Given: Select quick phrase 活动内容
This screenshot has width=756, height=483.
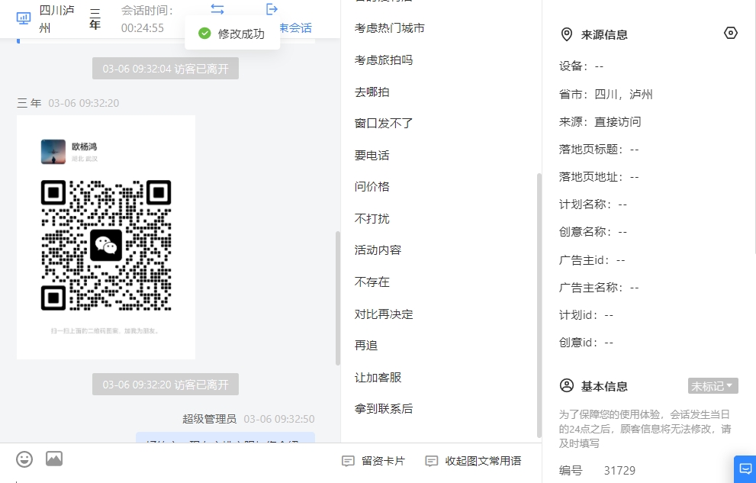Looking at the screenshot, I should point(378,250).
